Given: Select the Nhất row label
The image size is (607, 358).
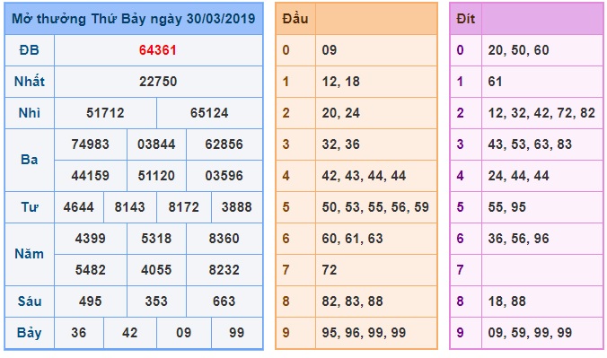Looking at the screenshot, I should (x=30, y=82).
